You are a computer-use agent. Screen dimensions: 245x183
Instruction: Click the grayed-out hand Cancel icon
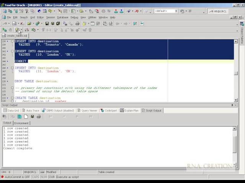[10, 30]
